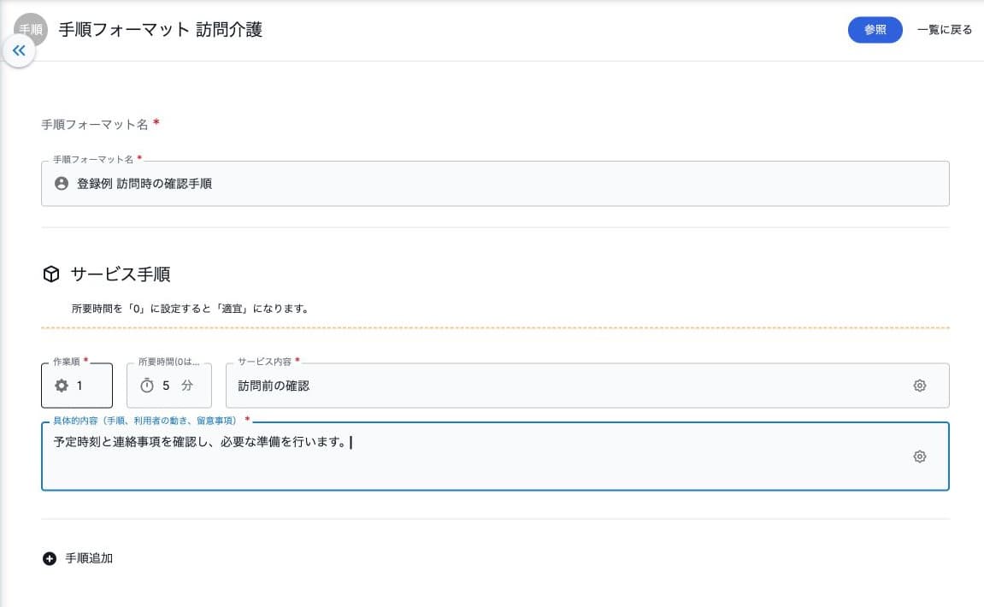Image resolution: width=984 pixels, height=607 pixels.
Task: Click person icon in 手順フォーマット名 field
Action: (x=62, y=183)
